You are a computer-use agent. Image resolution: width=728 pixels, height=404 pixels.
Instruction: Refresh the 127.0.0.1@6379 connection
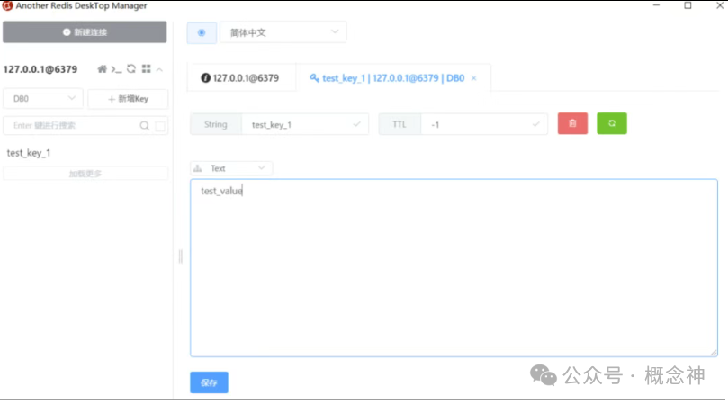click(131, 68)
